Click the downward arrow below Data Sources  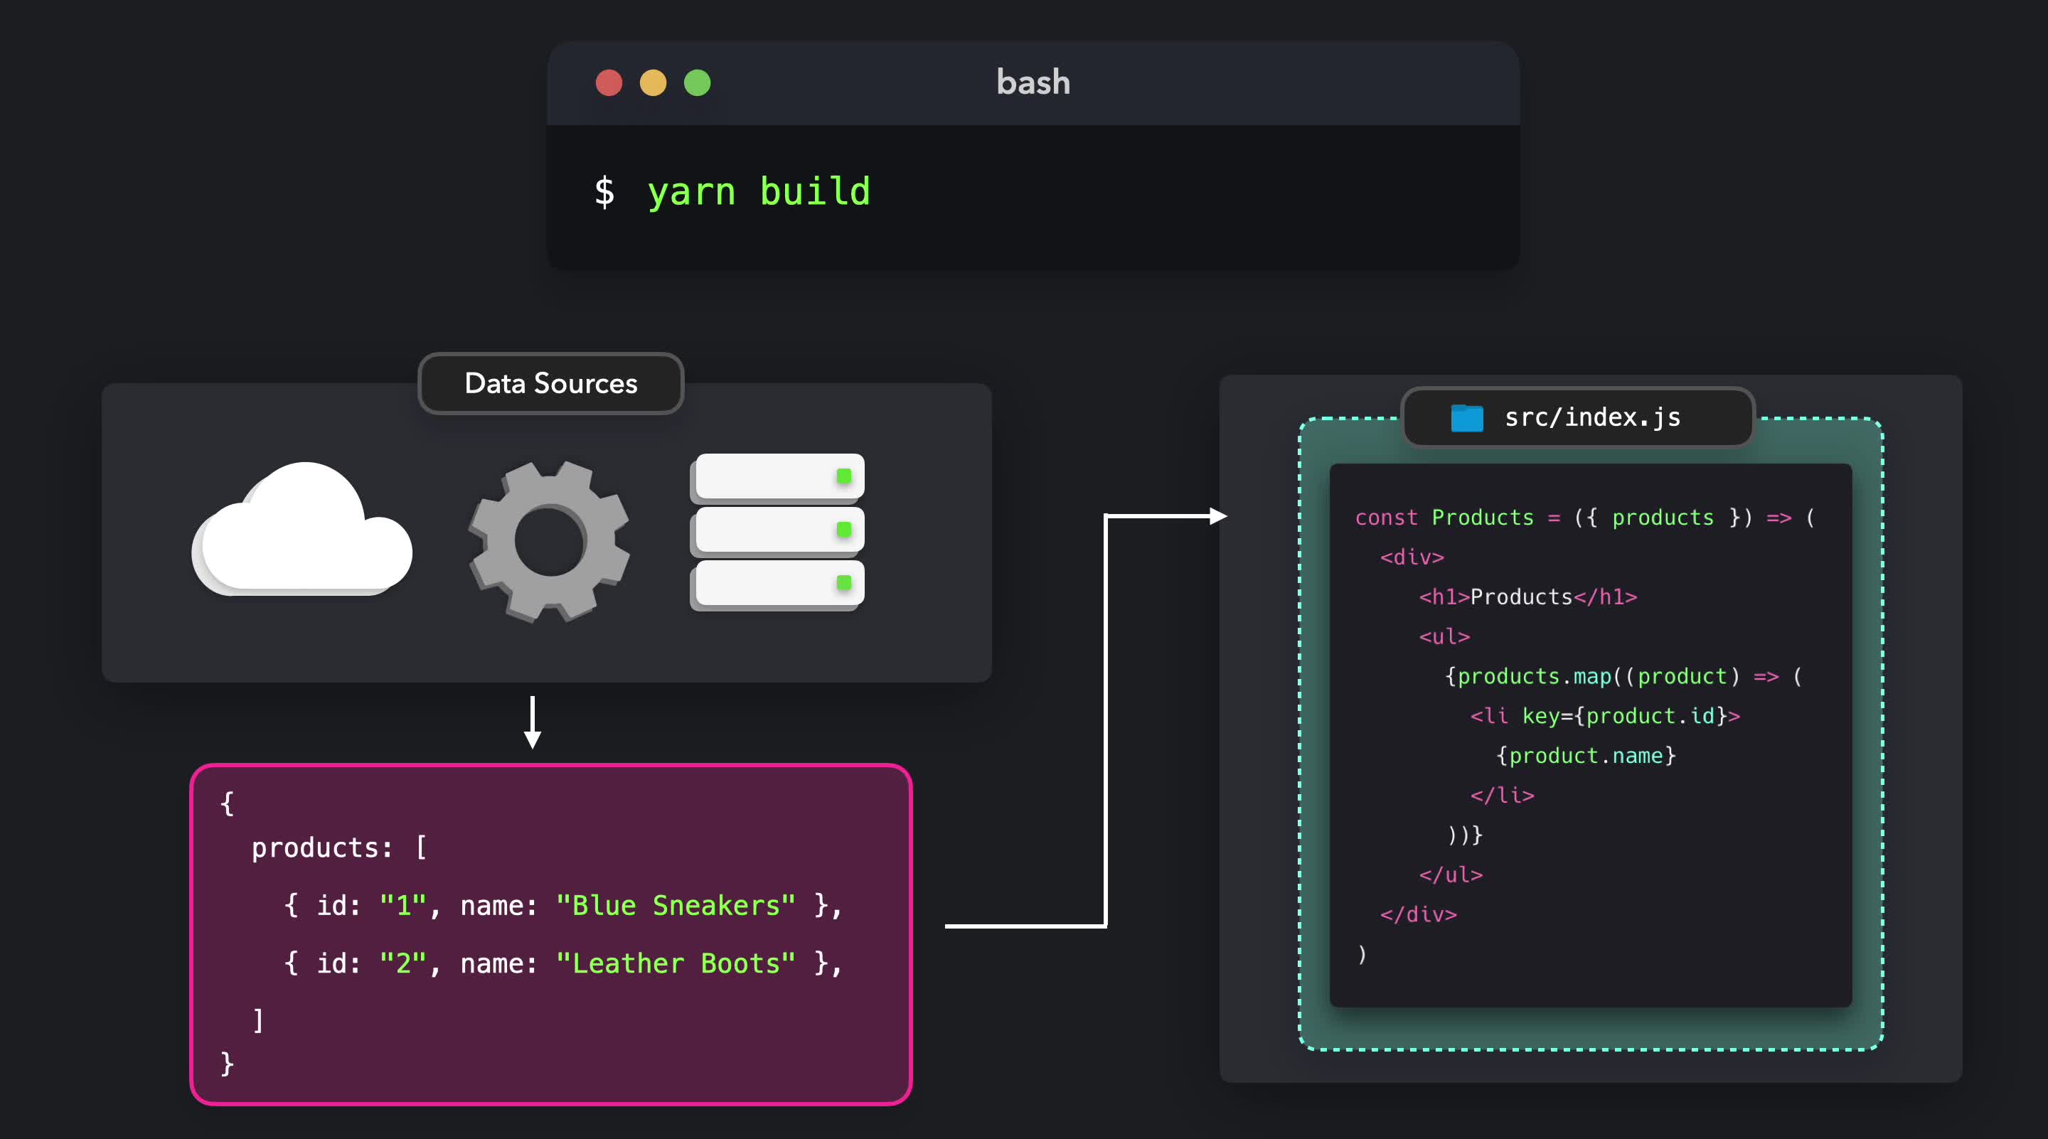click(533, 722)
